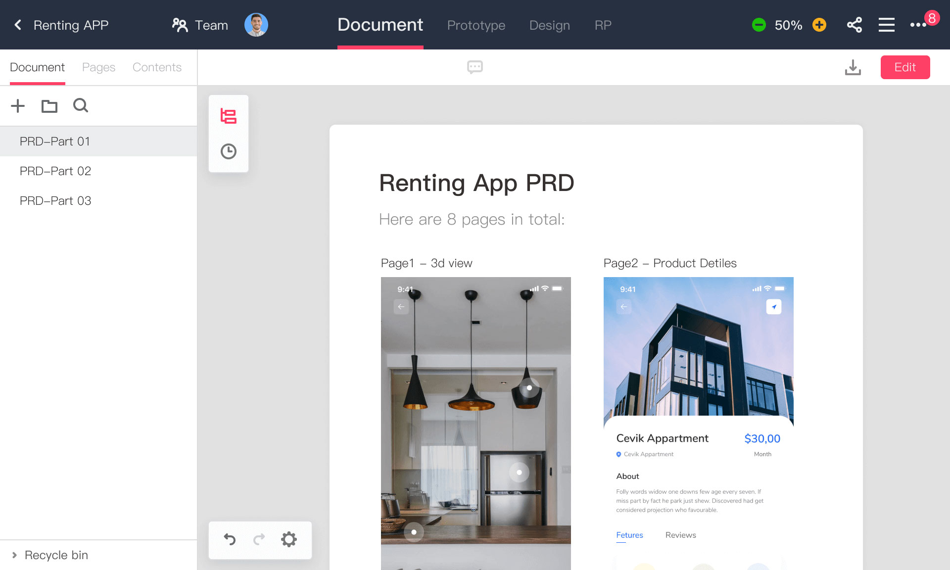Open PRD–Part 01 document

[x=98, y=142]
